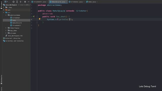
Task: Select Cricketer class in project tree
Action: (16, 18)
